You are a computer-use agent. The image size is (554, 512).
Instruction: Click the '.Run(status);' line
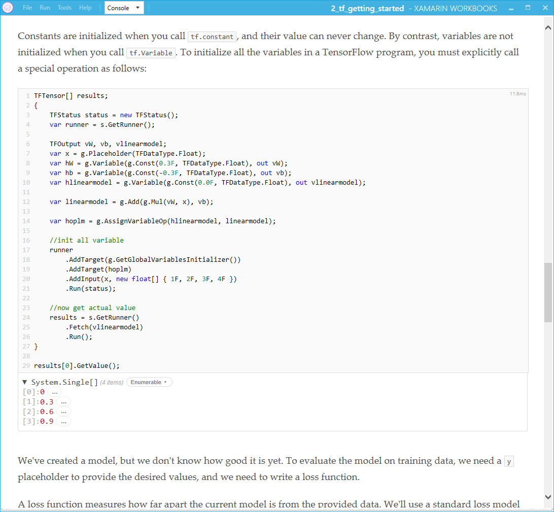pos(90,289)
